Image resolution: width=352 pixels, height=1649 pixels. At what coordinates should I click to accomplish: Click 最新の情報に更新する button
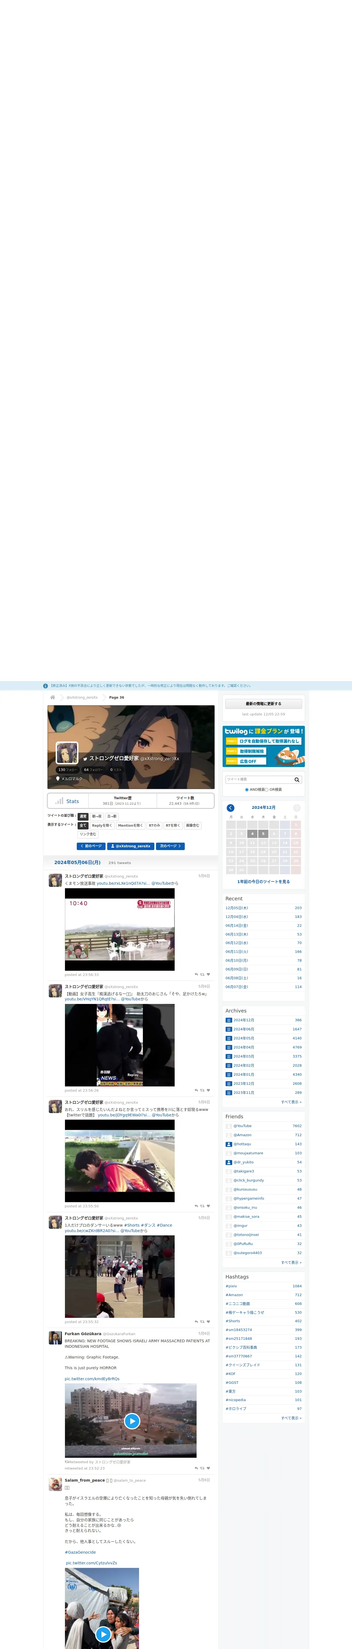tap(264, 704)
